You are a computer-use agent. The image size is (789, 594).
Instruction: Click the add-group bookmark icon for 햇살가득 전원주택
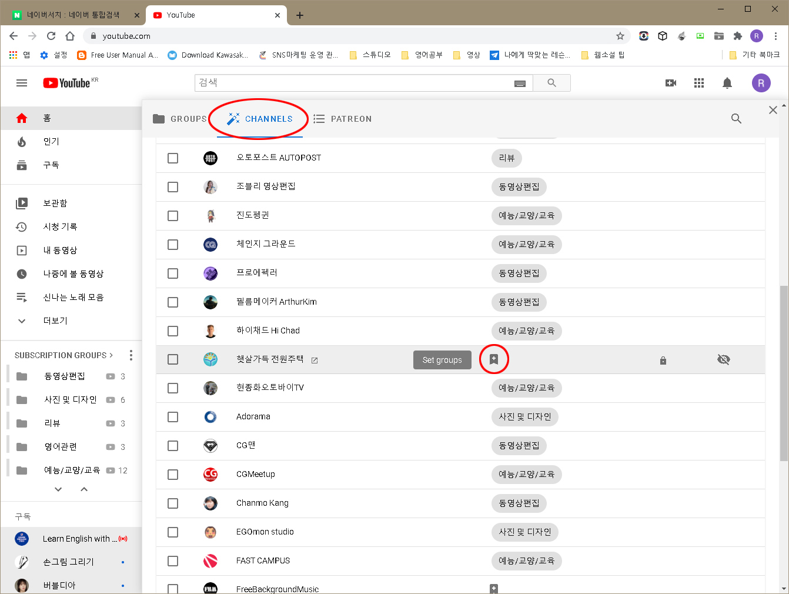tap(494, 359)
